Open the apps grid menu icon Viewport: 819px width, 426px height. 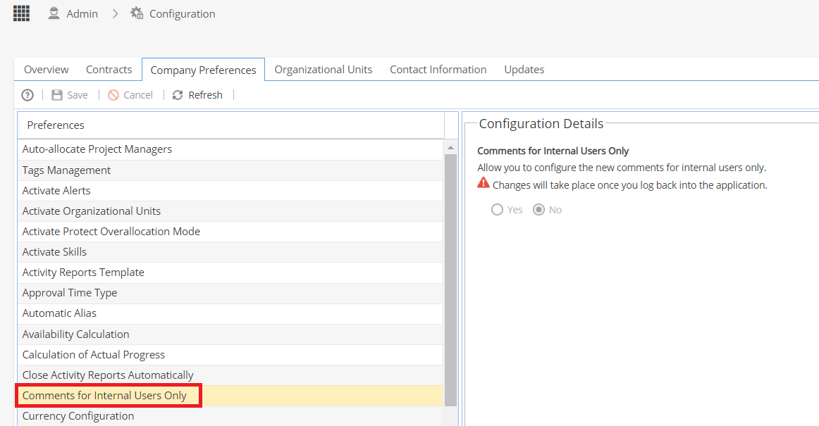pos(21,13)
